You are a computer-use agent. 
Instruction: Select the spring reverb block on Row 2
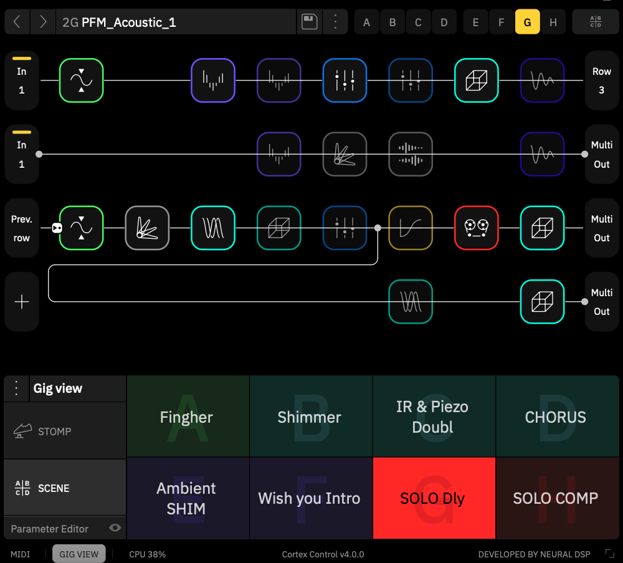(x=345, y=154)
